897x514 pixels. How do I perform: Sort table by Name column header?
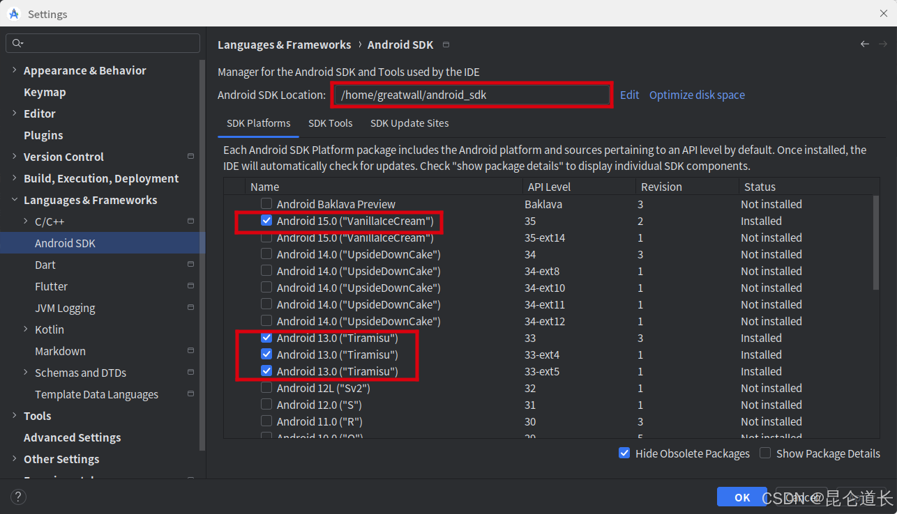coord(384,187)
